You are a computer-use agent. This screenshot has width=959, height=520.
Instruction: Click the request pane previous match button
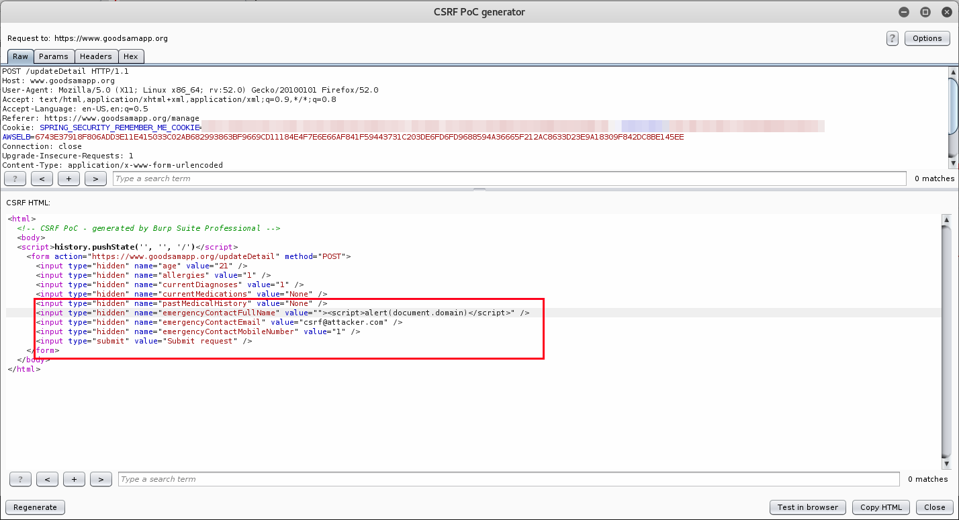tap(42, 178)
